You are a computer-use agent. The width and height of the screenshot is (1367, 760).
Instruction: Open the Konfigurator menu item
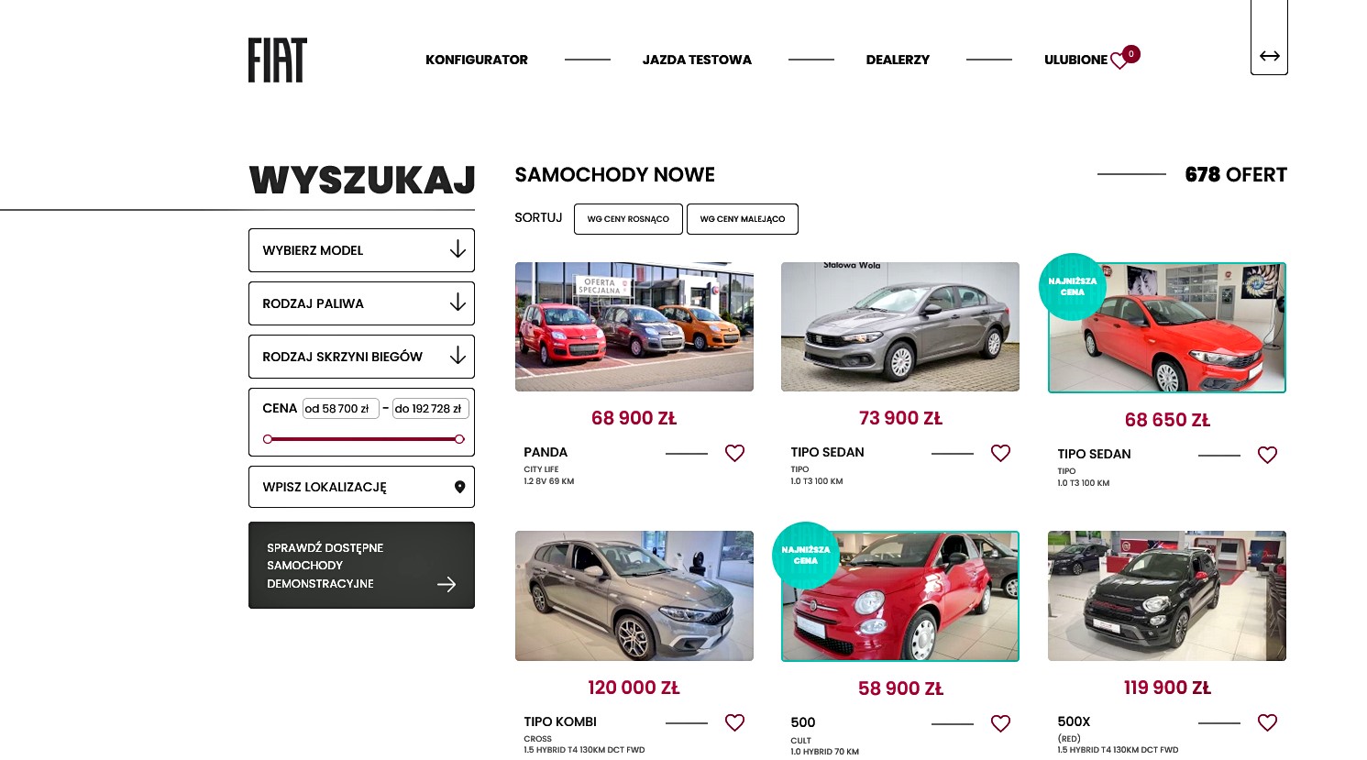tap(477, 60)
